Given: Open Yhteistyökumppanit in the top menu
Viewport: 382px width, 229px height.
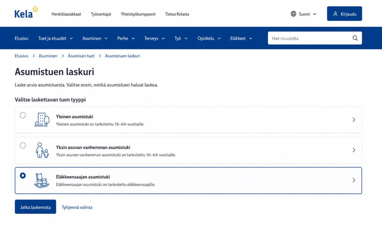Looking at the screenshot, I should pos(138,14).
